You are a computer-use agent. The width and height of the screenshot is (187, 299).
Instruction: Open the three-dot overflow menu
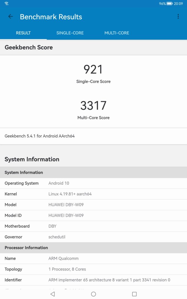[178, 16]
